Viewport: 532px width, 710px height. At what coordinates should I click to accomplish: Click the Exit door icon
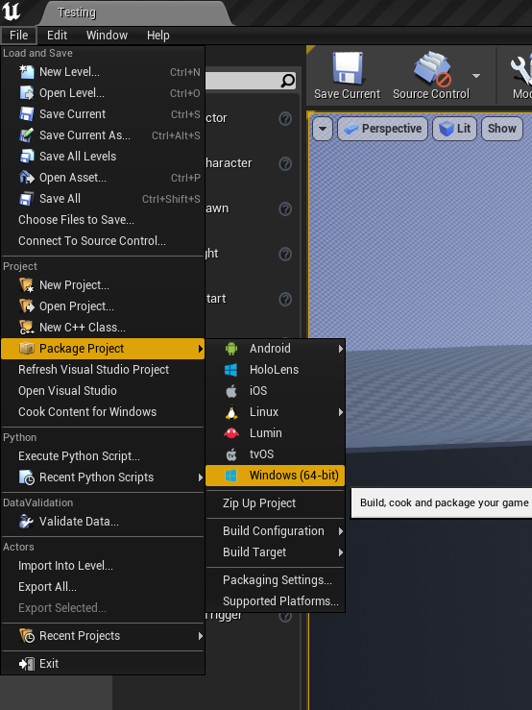(x=27, y=664)
